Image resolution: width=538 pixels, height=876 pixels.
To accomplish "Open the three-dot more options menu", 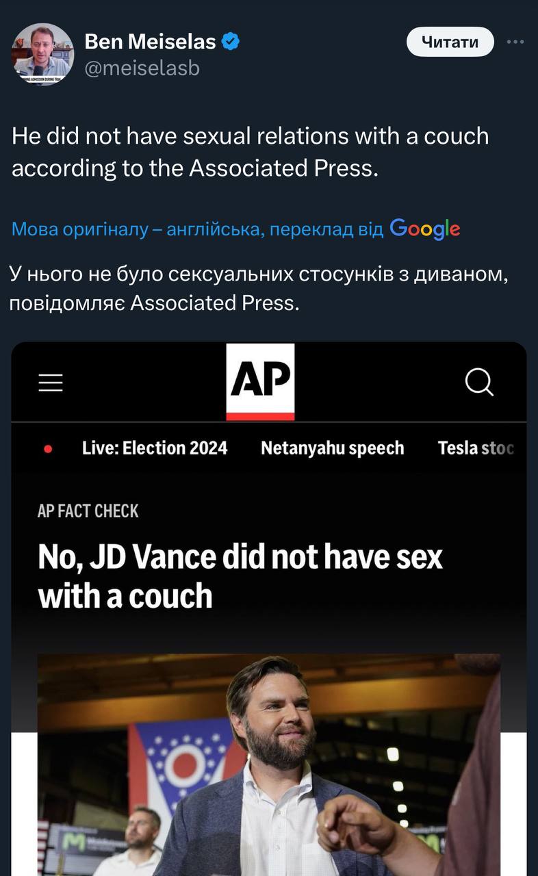I will pyautogui.click(x=515, y=42).
